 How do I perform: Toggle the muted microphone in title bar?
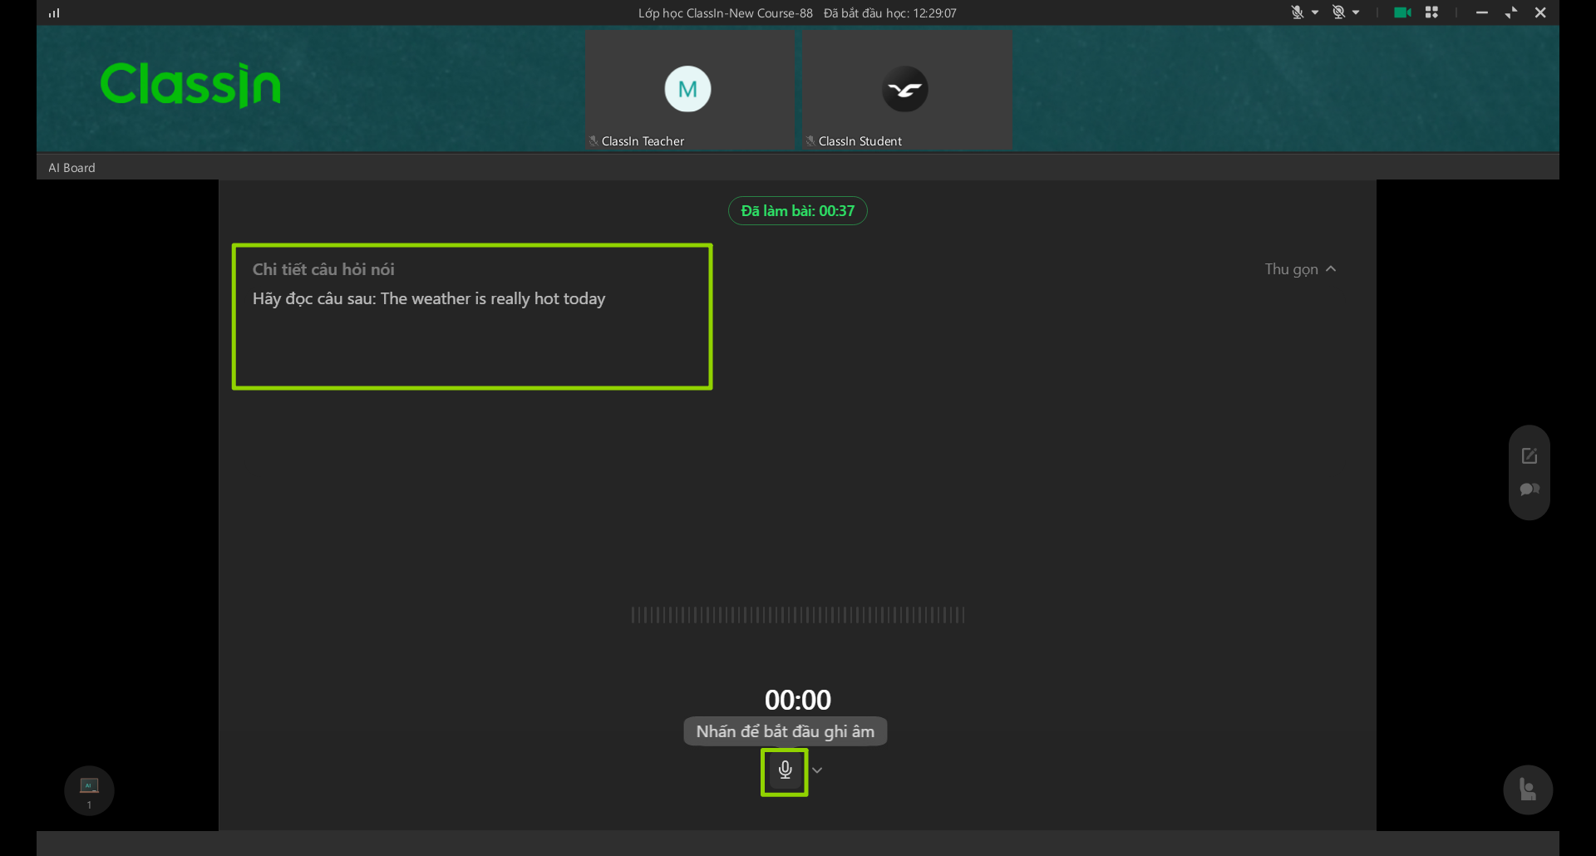click(x=1297, y=12)
